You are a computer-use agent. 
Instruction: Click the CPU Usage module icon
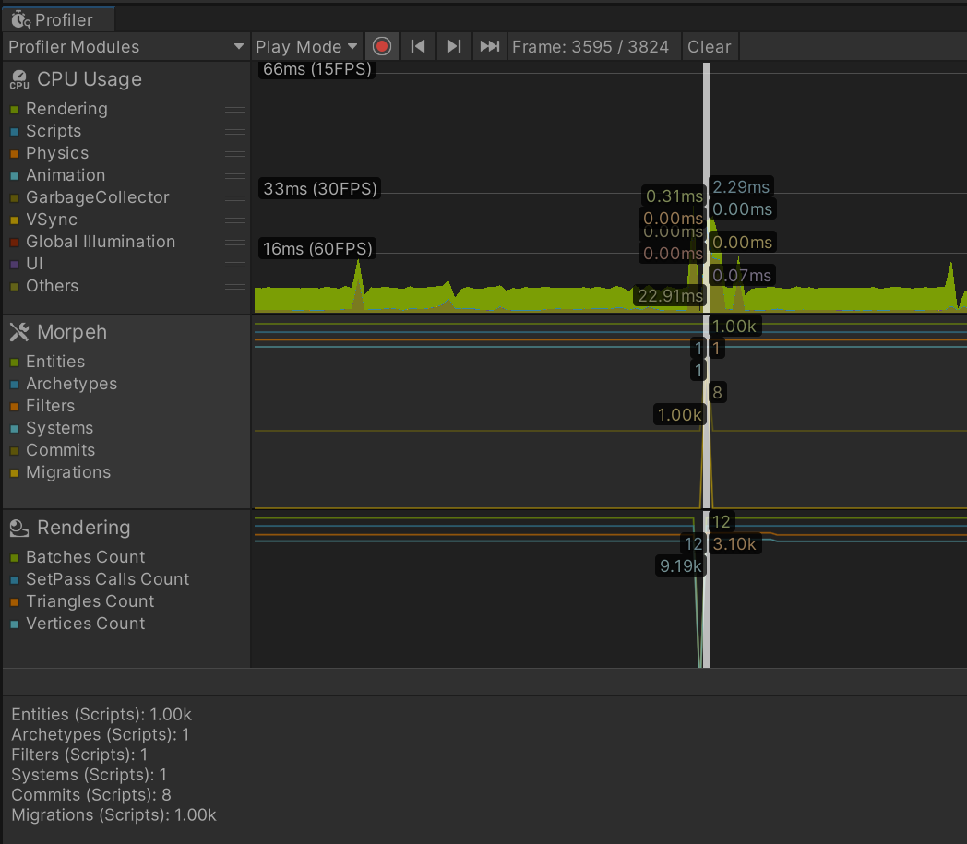coord(19,79)
